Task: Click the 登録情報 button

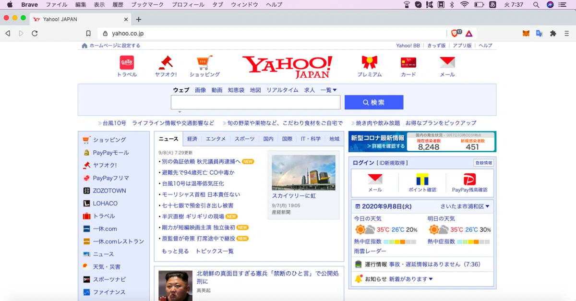Action: 483,163
